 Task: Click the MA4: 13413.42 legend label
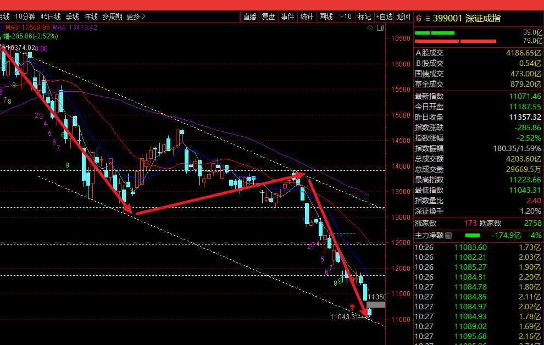[75, 27]
